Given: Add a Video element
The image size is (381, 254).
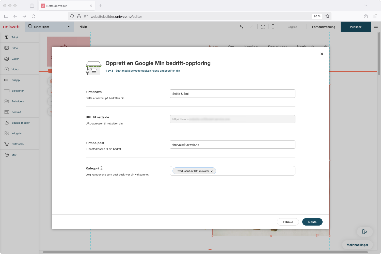Looking at the screenshot, I should pos(19,69).
